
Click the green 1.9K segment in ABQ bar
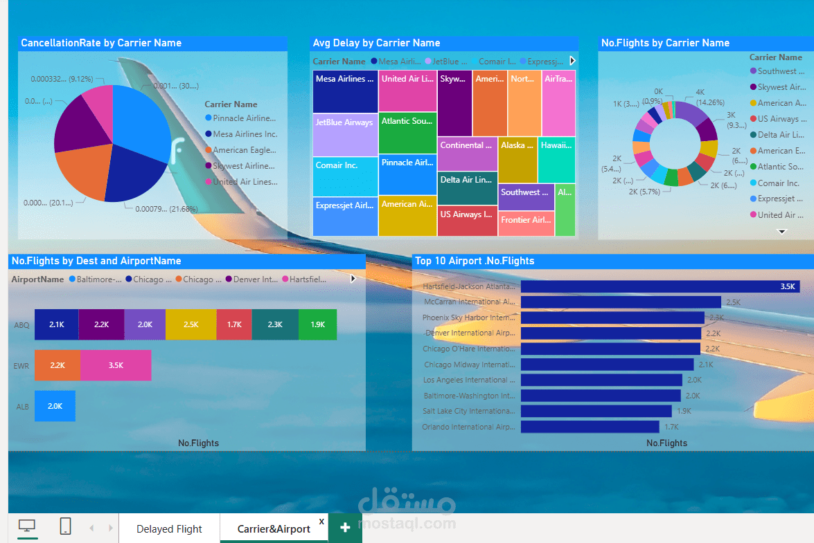(318, 325)
